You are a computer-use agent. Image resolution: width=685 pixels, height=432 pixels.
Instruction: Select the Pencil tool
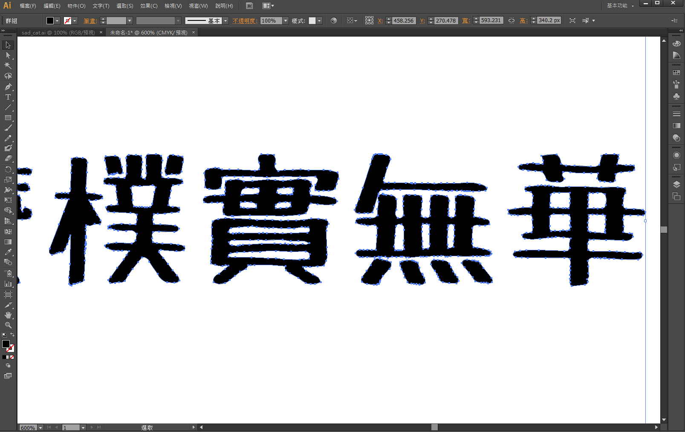click(8, 138)
